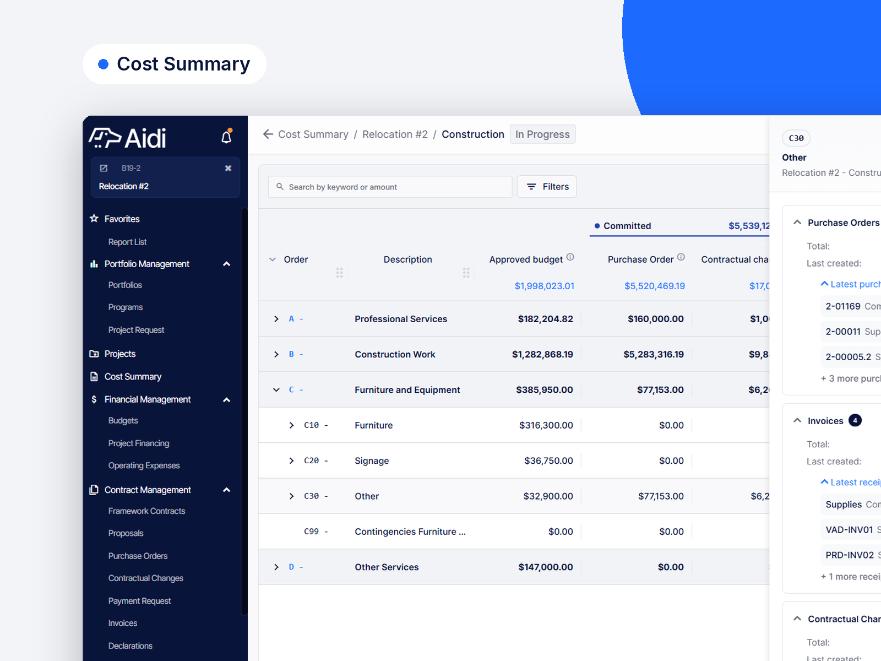Image resolution: width=881 pixels, height=661 pixels.
Task: Expand row D Other Services
Action: point(276,567)
